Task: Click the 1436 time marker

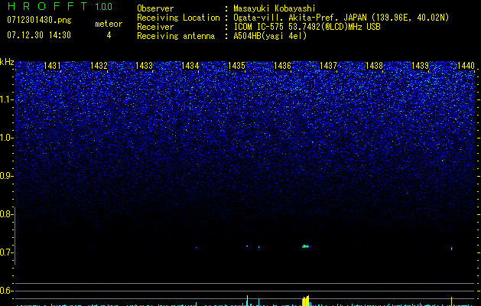Action: pos(282,66)
